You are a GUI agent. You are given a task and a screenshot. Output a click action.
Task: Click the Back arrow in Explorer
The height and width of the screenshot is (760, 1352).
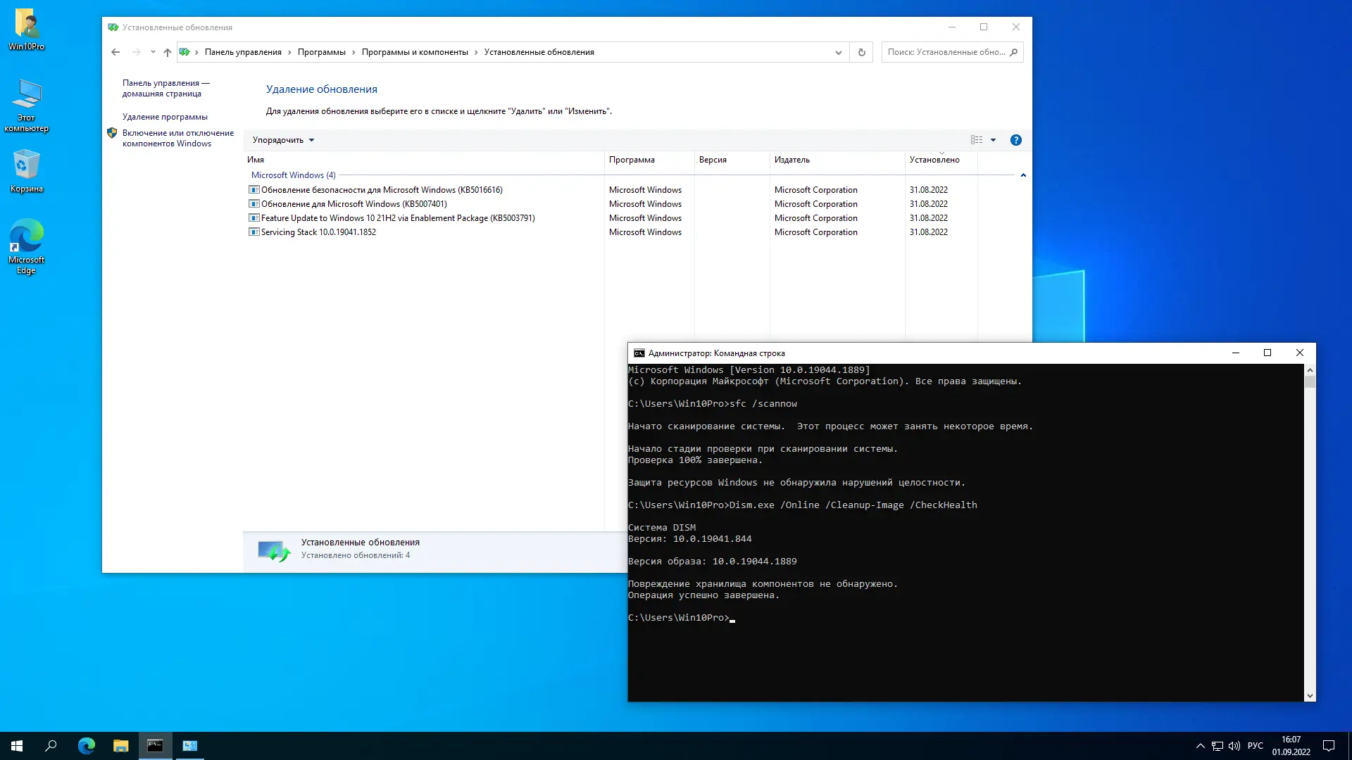click(115, 52)
